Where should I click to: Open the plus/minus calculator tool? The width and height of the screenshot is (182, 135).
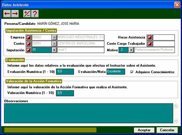tap(27, 14)
